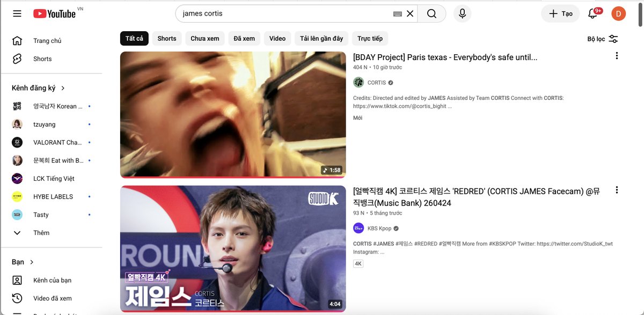Open the hamburger guide menu
This screenshot has width=644, height=315.
coord(17,13)
